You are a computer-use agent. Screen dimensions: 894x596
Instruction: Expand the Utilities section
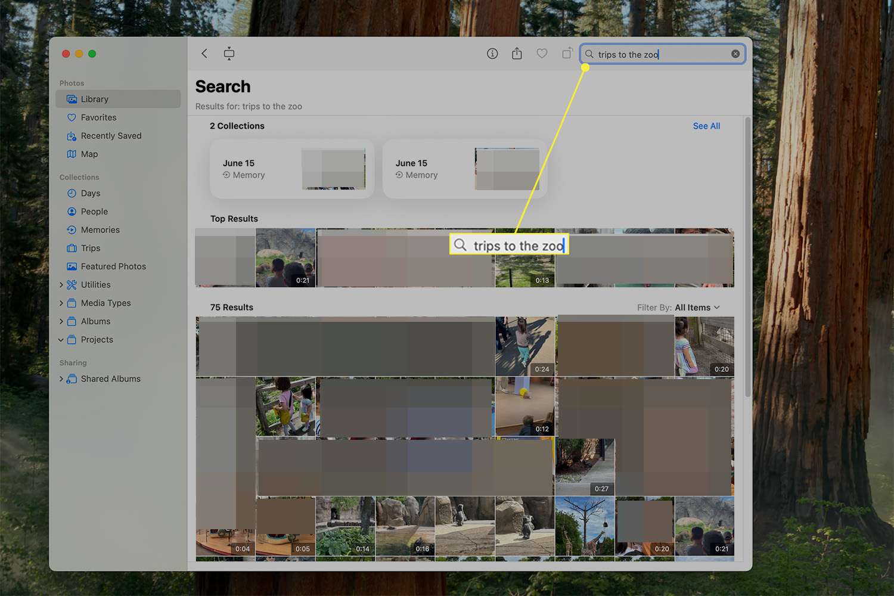pyautogui.click(x=61, y=285)
